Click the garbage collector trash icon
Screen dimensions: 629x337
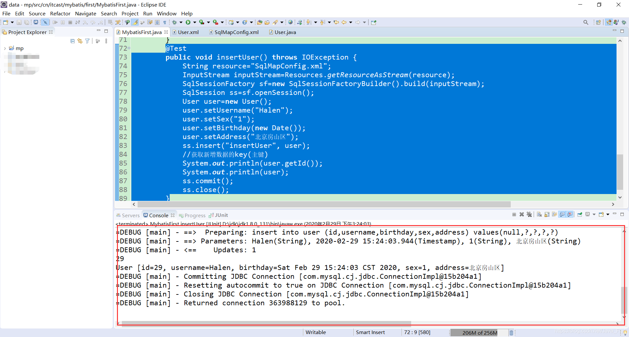point(511,333)
